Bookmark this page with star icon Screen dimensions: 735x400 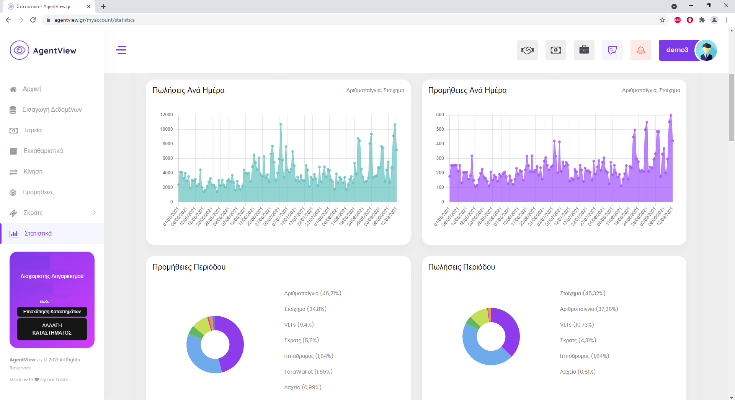pyautogui.click(x=662, y=20)
